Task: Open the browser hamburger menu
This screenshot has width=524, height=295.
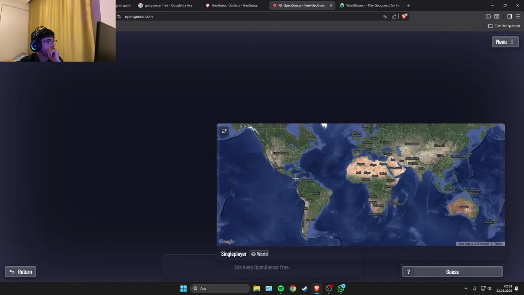Action: coord(518,16)
